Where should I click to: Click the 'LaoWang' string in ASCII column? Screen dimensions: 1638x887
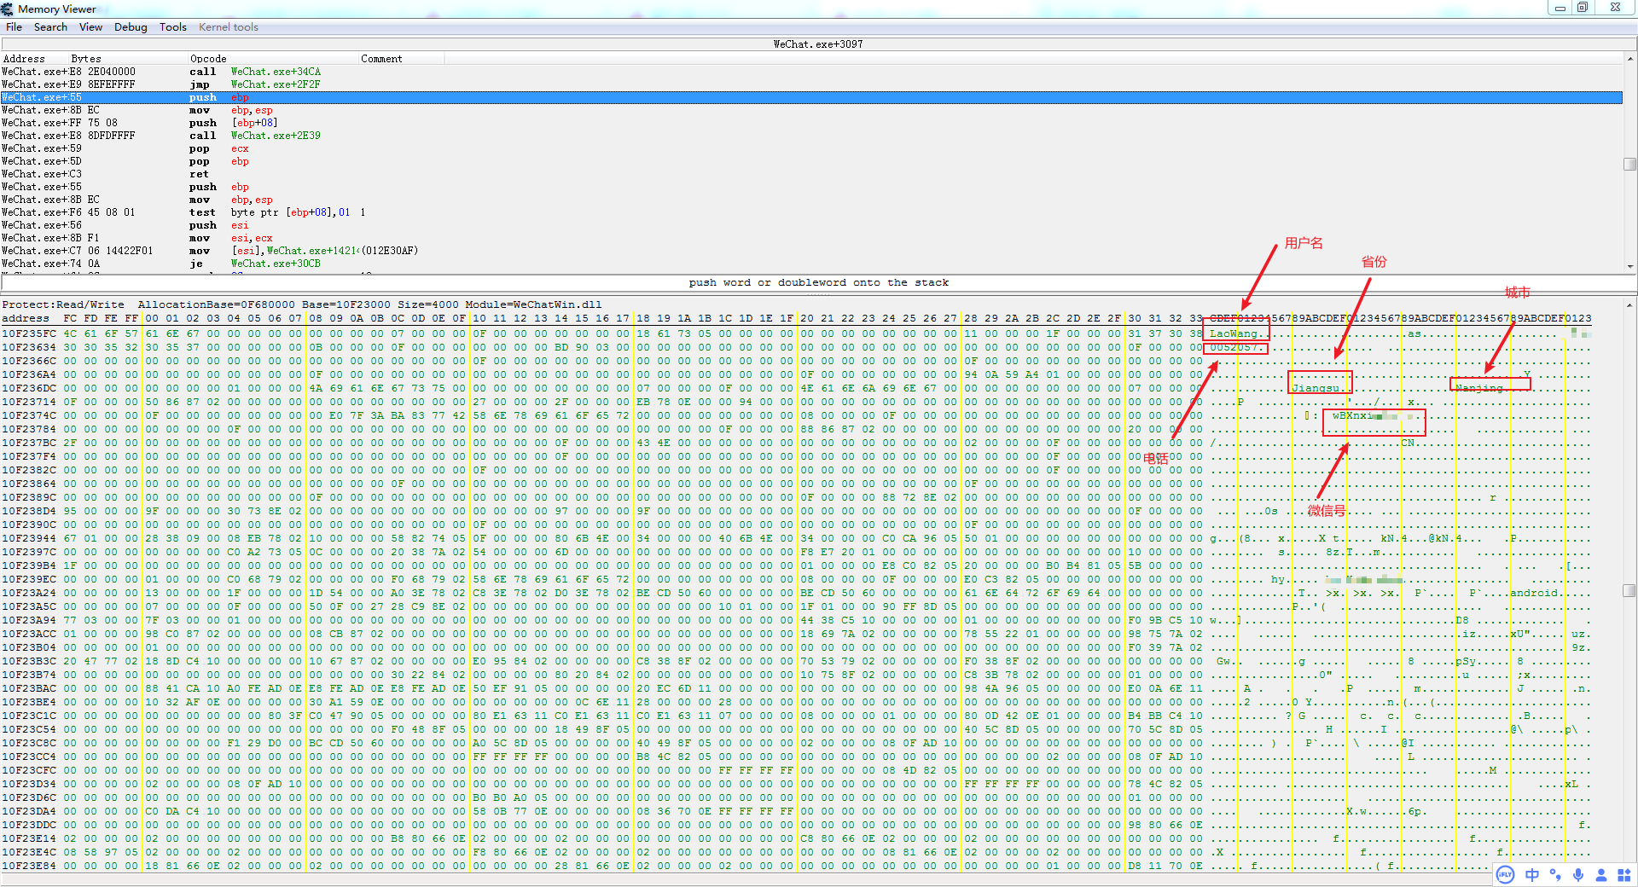pos(1234,333)
